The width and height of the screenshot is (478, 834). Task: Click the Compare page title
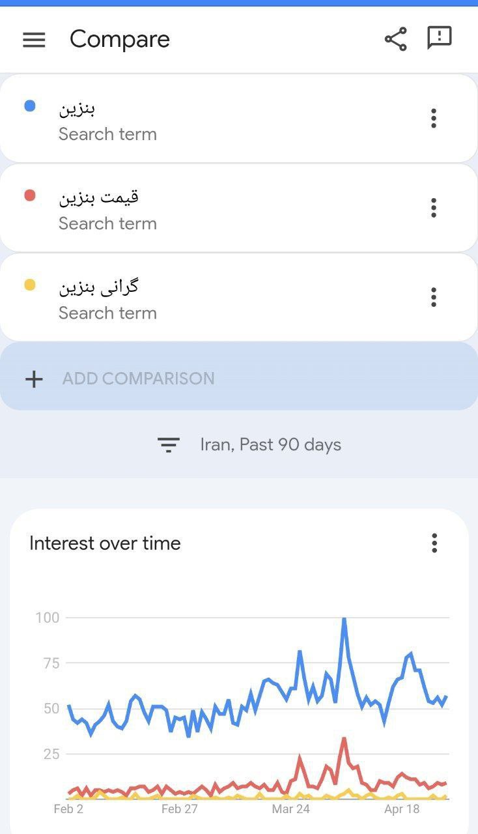pos(120,39)
